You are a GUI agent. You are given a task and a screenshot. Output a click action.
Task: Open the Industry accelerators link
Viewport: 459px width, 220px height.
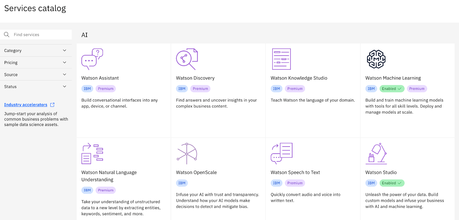point(26,105)
